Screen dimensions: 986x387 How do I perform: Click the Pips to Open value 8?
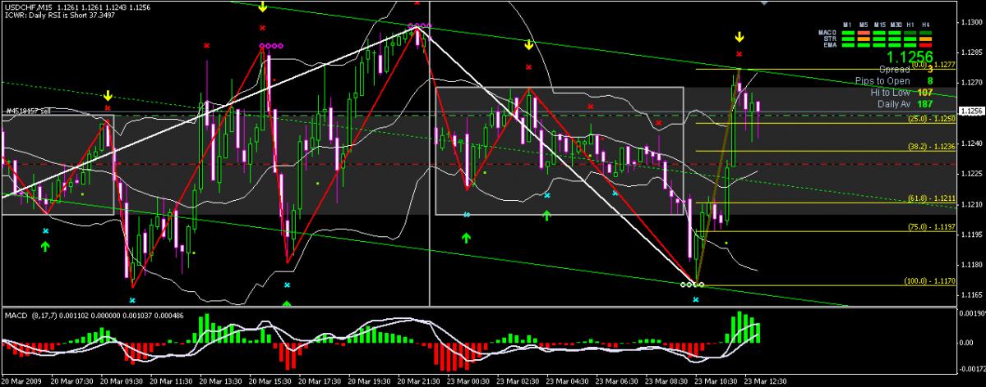[x=929, y=80]
